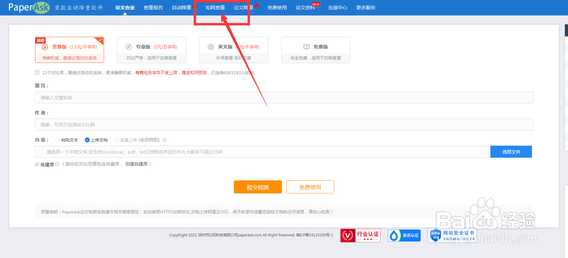Screen dimensions: 568x258
Task: Focus the 题目 title input field
Action: pyautogui.click(x=284, y=97)
